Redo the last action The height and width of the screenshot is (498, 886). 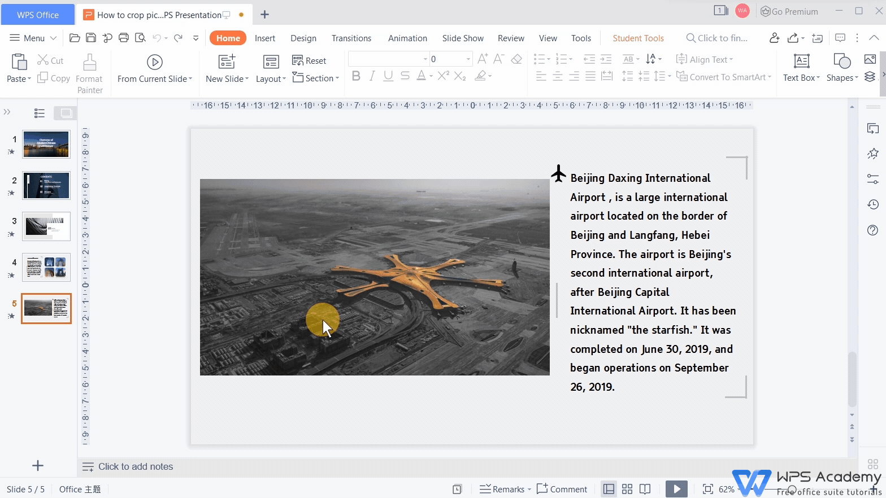tap(178, 38)
